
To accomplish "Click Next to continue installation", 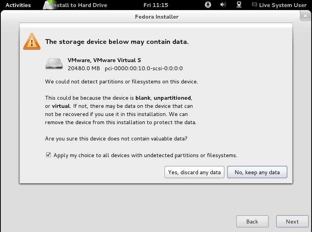I will 292,222.
